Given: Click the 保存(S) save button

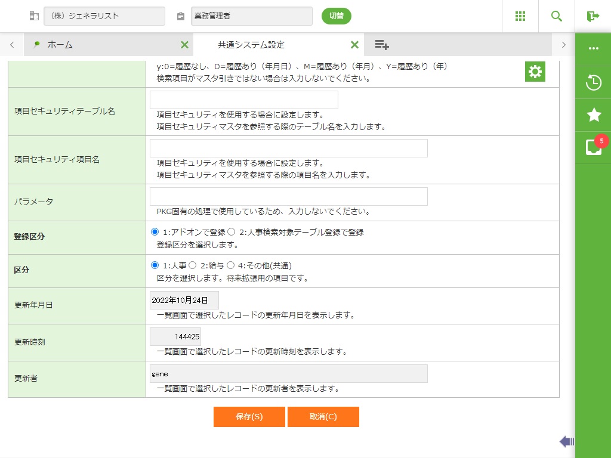Looking at the screenshot, I should [249, 417].
